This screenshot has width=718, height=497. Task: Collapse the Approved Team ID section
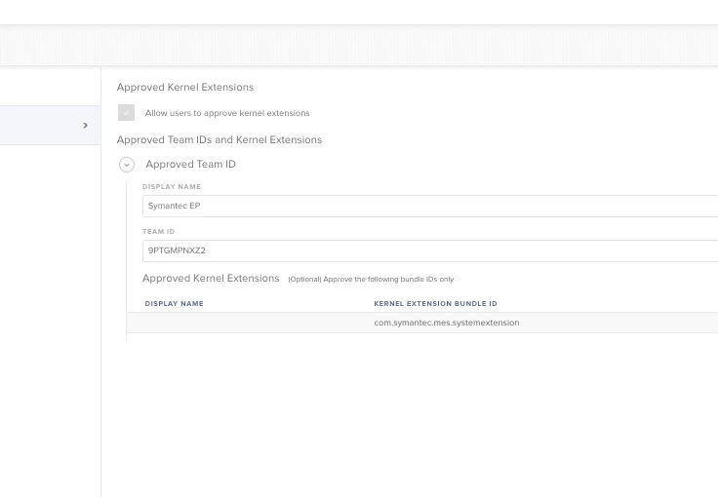(127, 165)
